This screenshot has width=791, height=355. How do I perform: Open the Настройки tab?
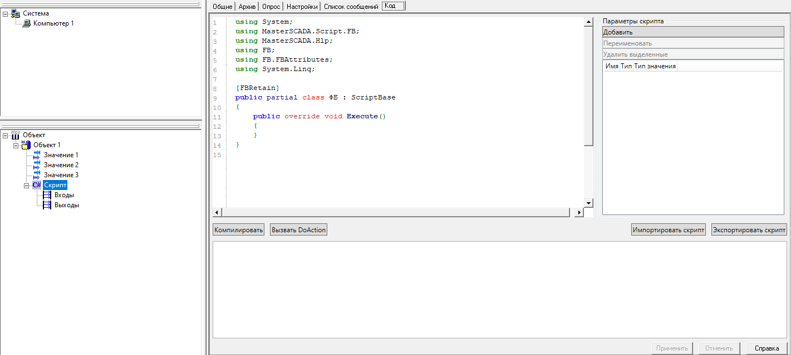[x=302, y=6]
